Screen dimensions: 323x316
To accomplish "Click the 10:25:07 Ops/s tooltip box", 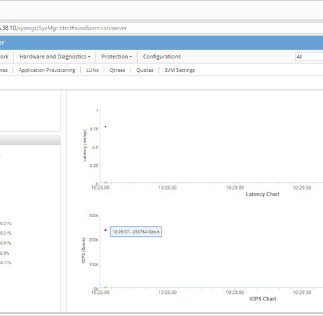I will pyautogui.click(x=136, y=231).
